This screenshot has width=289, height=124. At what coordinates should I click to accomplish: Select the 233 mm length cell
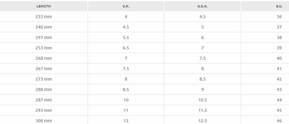pos(44,17)
